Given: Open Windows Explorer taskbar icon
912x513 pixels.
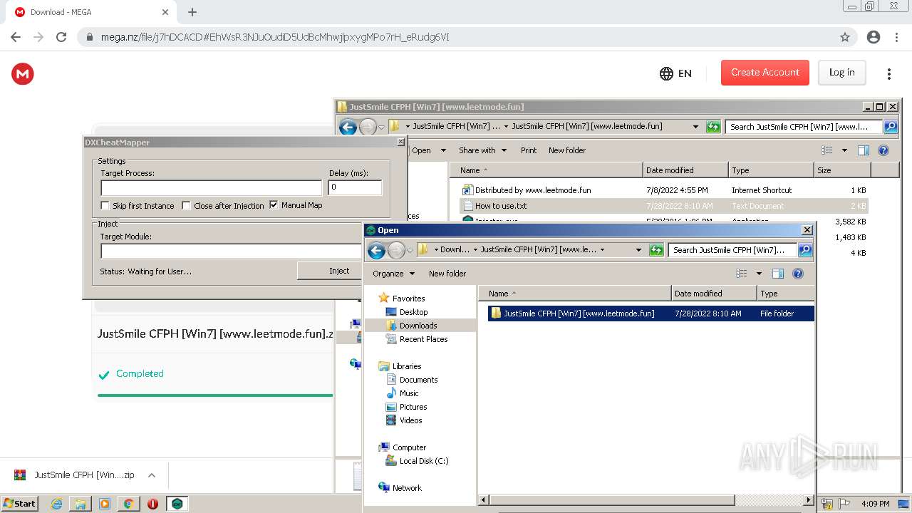Looking at the screenshot, I should (x=81, y=504).
